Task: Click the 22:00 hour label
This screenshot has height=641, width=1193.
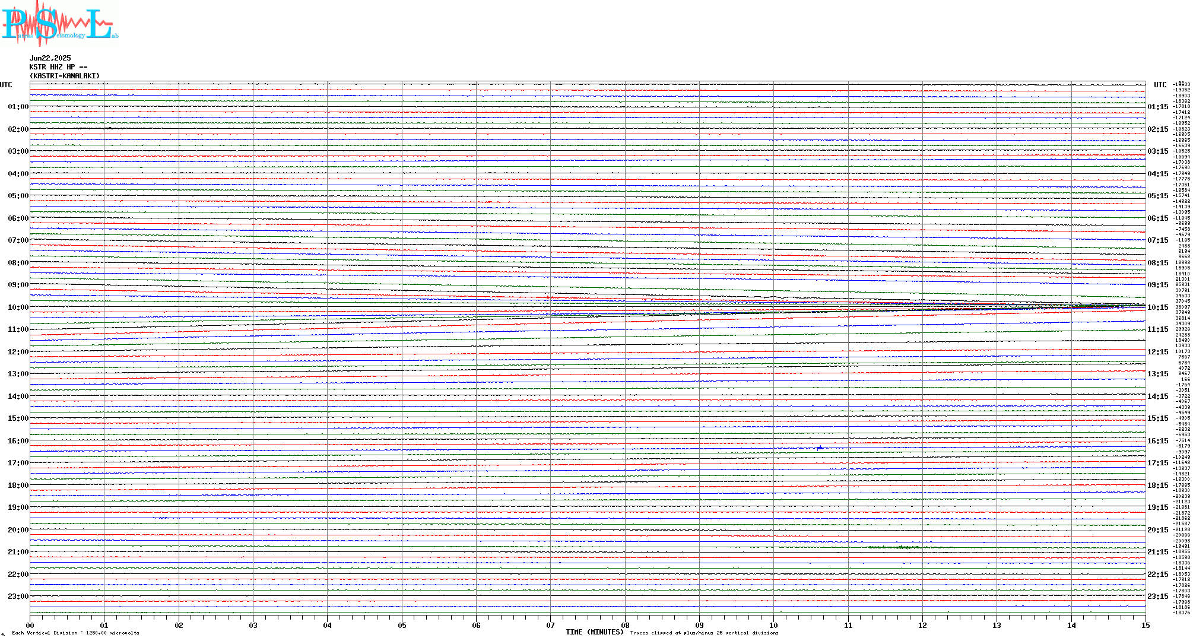Action: tap(18, 575)
